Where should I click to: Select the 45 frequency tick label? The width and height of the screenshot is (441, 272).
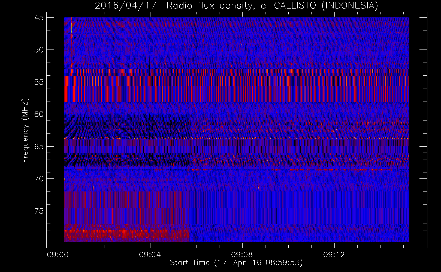coord(39,18)
